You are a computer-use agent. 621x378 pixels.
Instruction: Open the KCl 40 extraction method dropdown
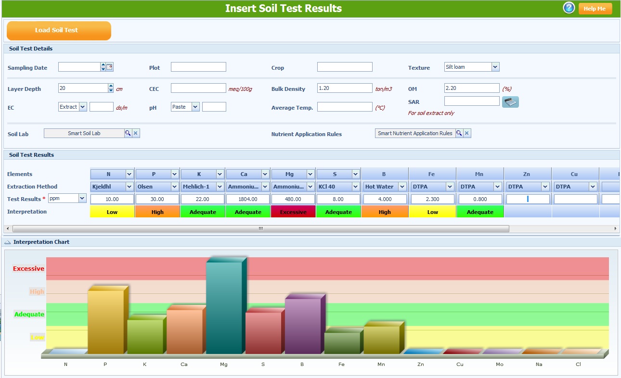pyautogui.click(x=355, y=187)
